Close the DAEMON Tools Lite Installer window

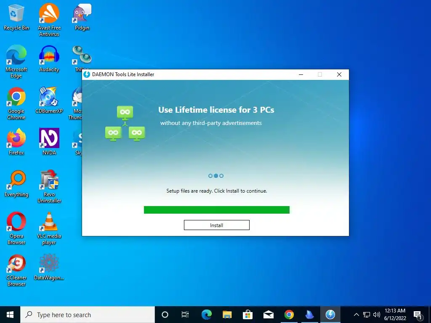[339, 74]
